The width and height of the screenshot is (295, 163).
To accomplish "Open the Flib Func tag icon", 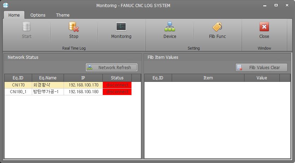I will click(x=217, y=27).
